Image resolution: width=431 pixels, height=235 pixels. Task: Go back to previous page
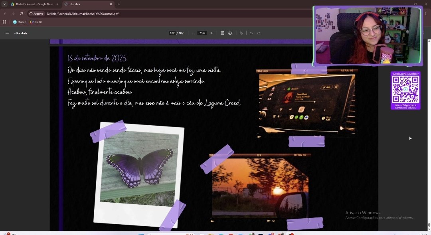click(x=5, y=14)
